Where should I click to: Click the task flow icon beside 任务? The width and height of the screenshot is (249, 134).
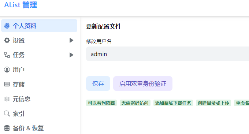[x=7, y=55]
